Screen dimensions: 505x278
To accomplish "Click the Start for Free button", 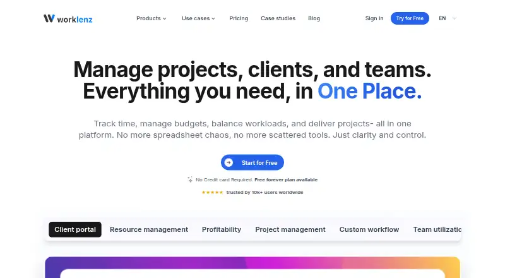I will coord(252,162).
